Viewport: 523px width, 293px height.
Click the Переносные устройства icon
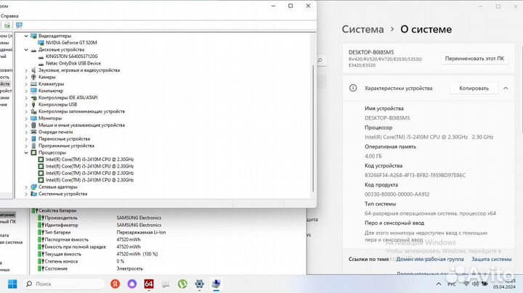click(33, 139)
